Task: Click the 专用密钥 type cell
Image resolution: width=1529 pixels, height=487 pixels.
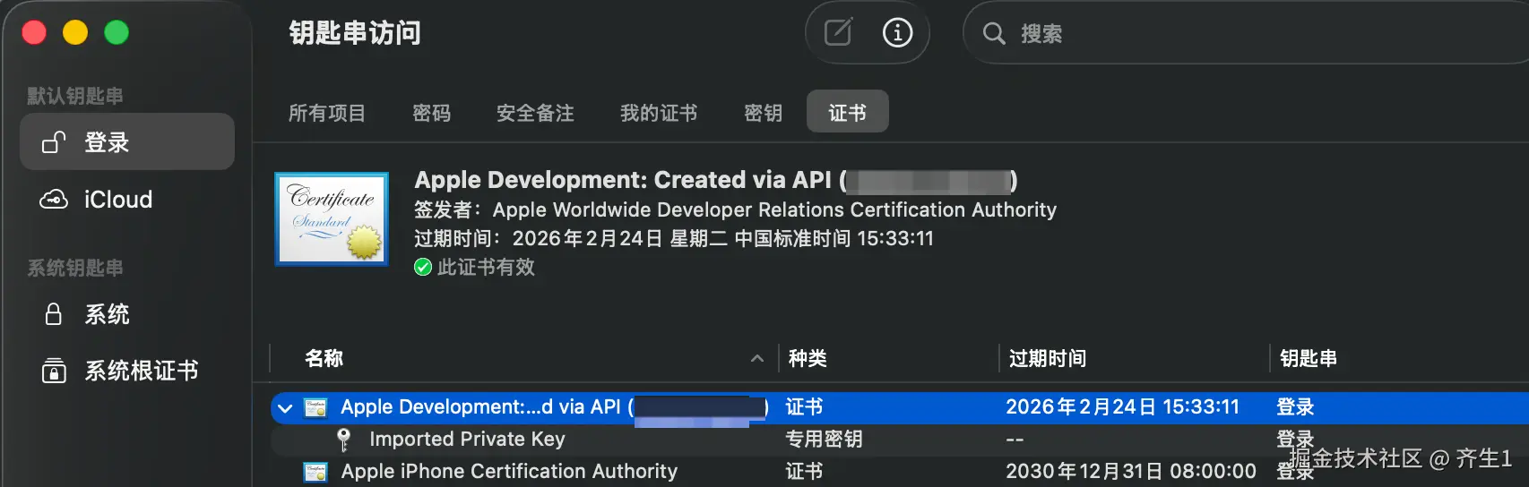Action: click(x=824, y=440)
